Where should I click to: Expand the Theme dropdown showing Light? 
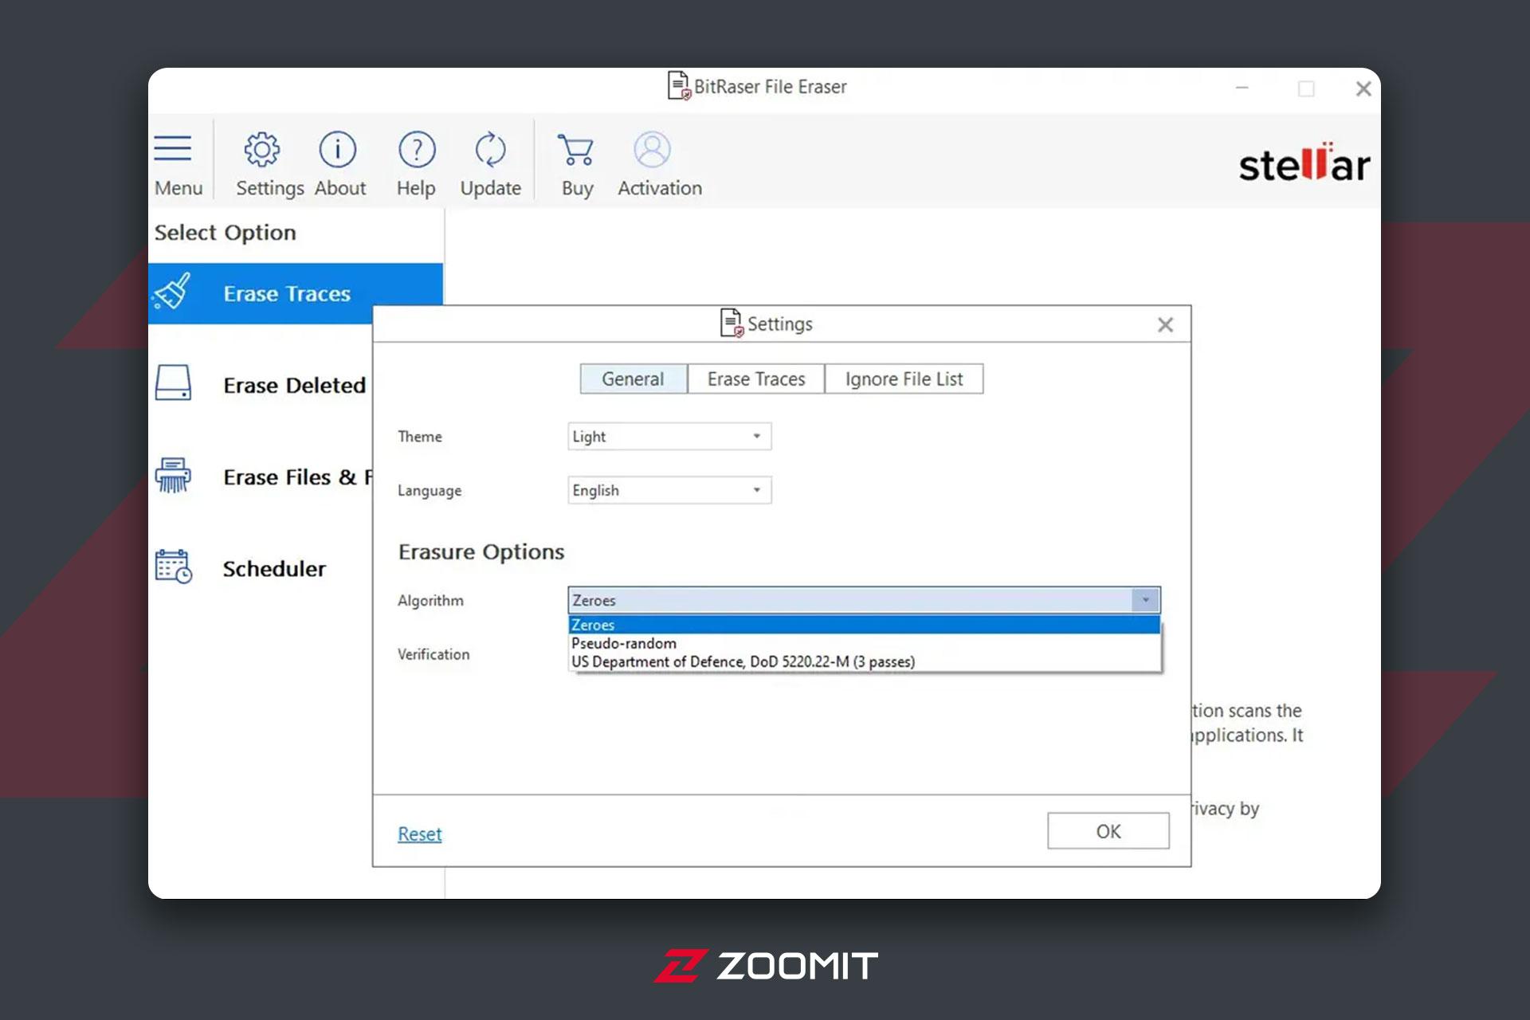tap(669, 437)
